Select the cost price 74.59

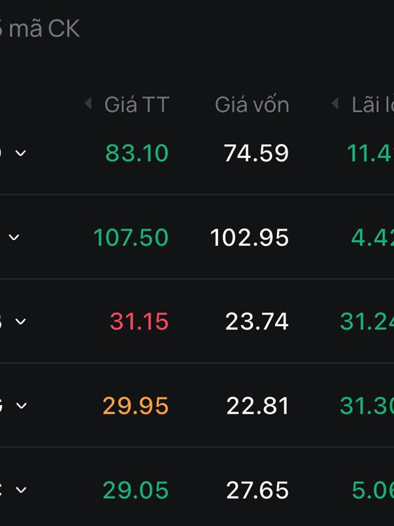(256, 153)
